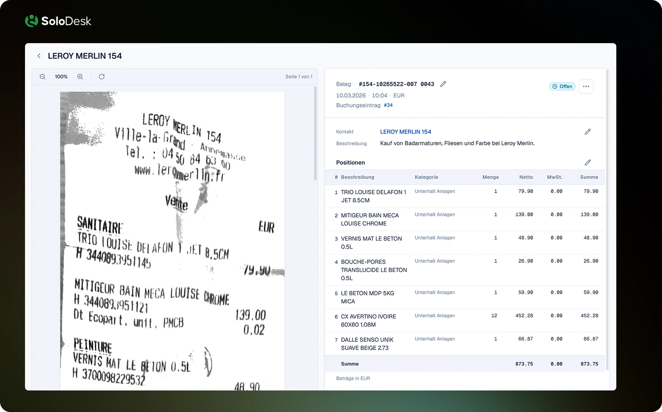Click the Kategorie column header
Screen dimensions: 662x412
[426, 177]
